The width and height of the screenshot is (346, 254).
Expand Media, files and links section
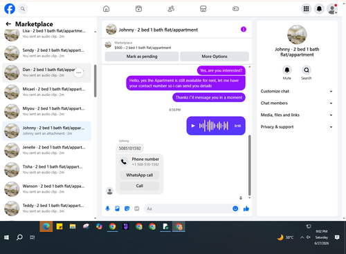point(297,115)
